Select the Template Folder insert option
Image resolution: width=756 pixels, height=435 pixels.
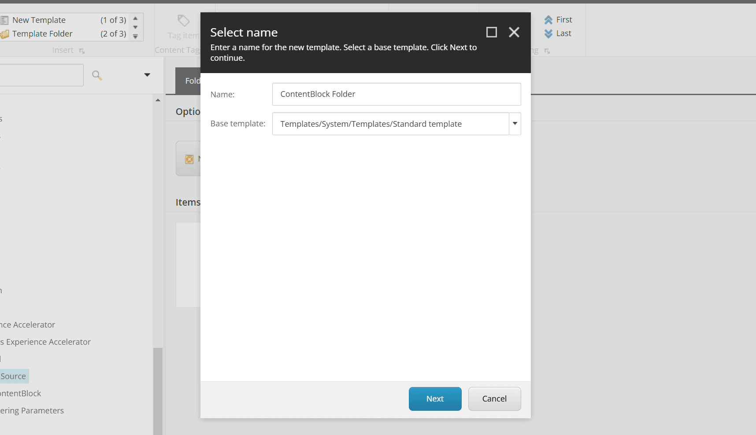[42, 34]
